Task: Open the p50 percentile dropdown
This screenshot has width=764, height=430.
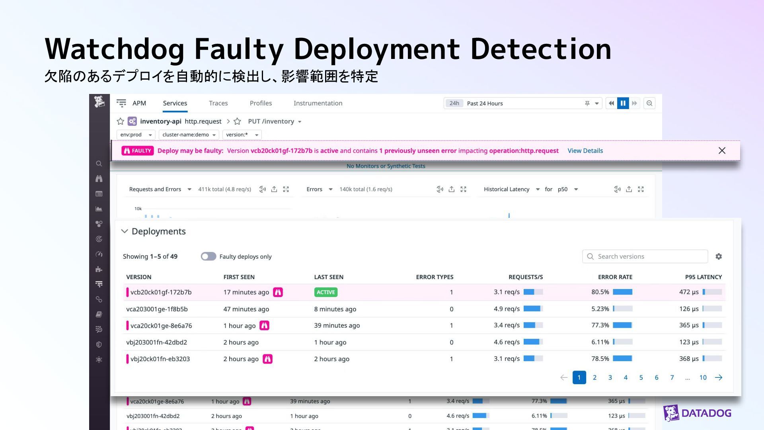Action: 576,189
